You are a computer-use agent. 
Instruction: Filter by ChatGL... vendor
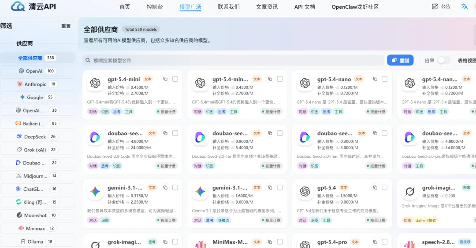click(x=37, y=189)
